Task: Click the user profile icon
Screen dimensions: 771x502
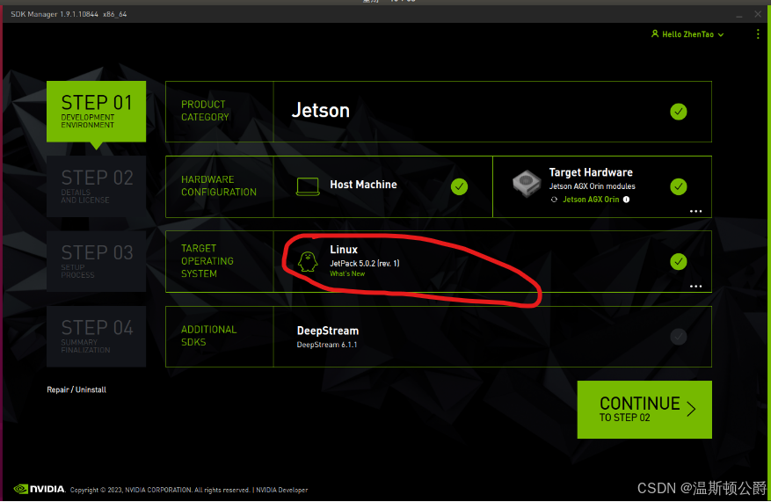Action: 654,34
